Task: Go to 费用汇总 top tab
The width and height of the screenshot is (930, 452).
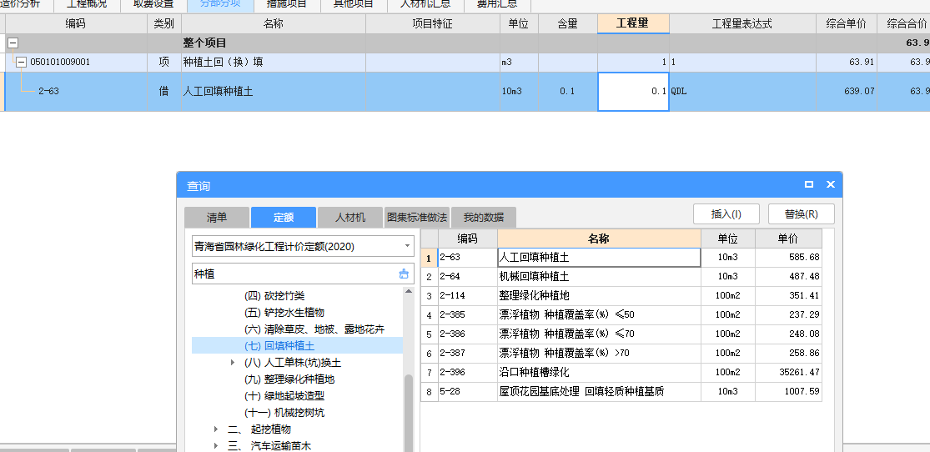Action: [x=497, y=4]
